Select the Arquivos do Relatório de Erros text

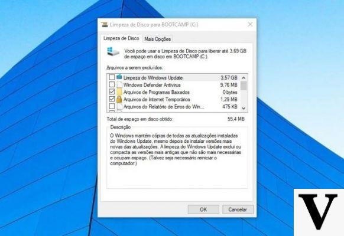click(x=164, y=107)
